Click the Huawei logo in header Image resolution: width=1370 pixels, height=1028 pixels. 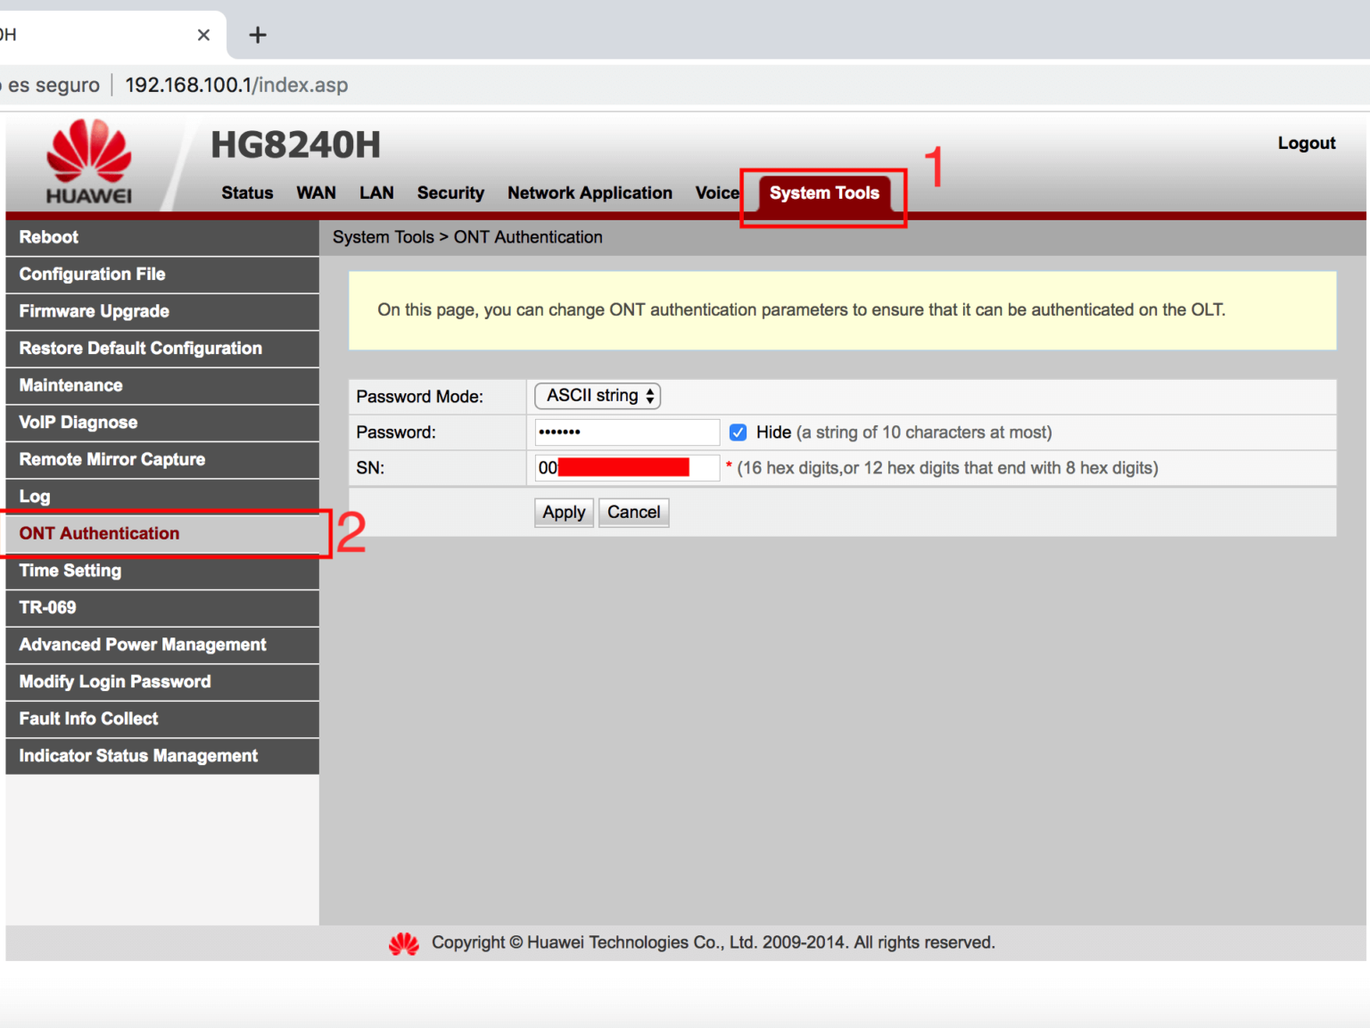point(88,162)
